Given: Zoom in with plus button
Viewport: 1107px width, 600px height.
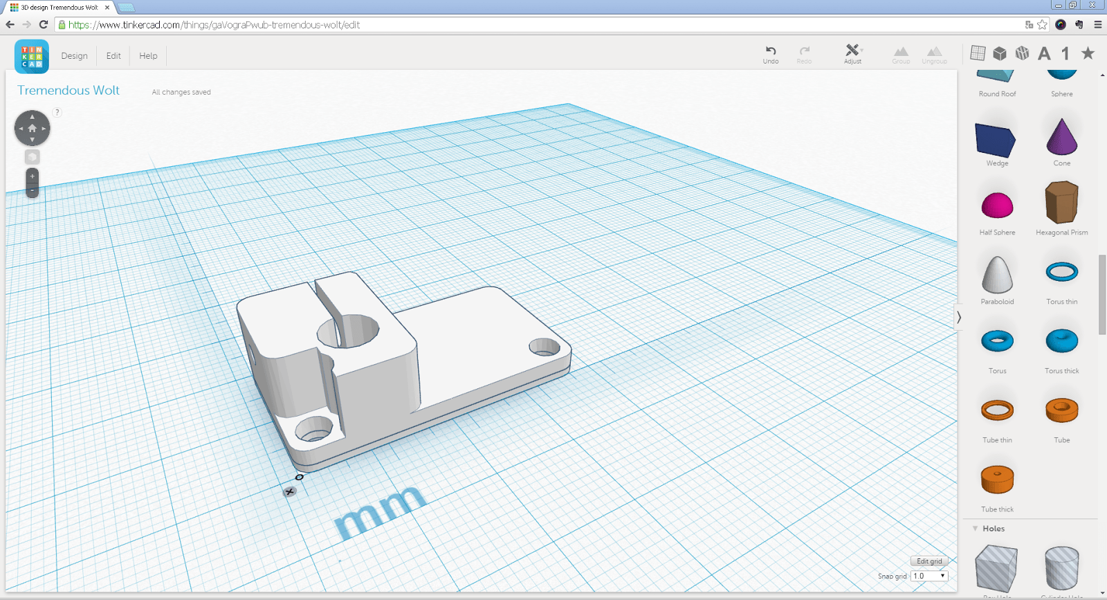Looking at the screenshot, I should tap(32, 176).
